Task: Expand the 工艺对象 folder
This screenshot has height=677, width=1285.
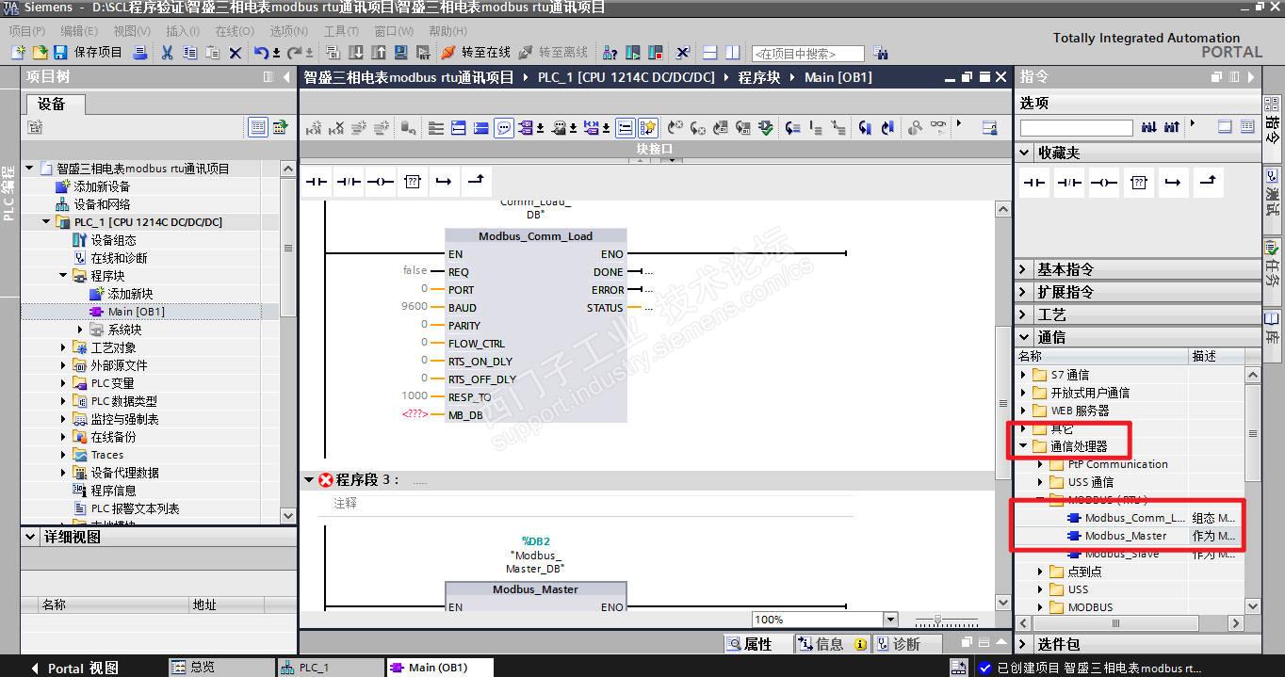Action: [x=63, y=347]
